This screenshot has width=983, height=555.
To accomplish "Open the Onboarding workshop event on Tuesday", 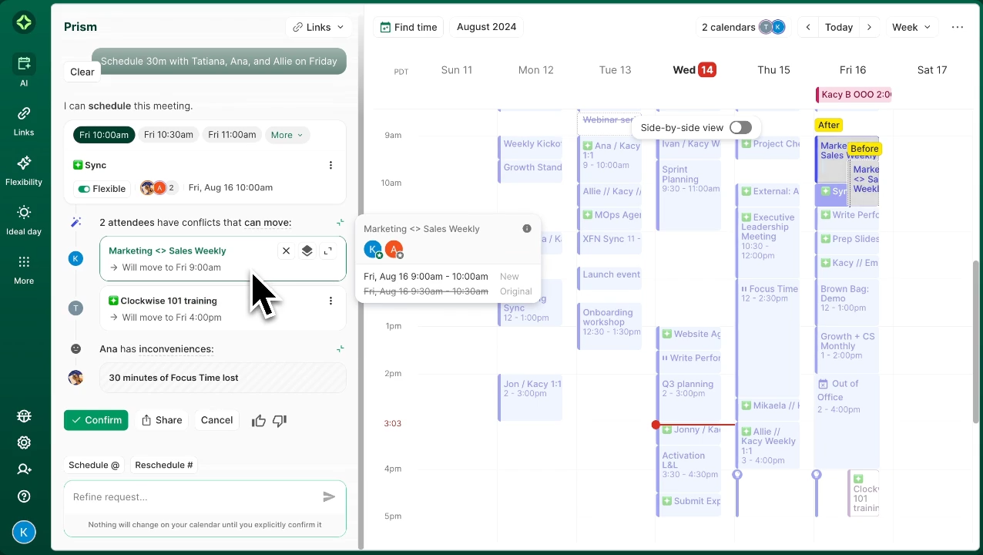I will click(x=610, y=326).
